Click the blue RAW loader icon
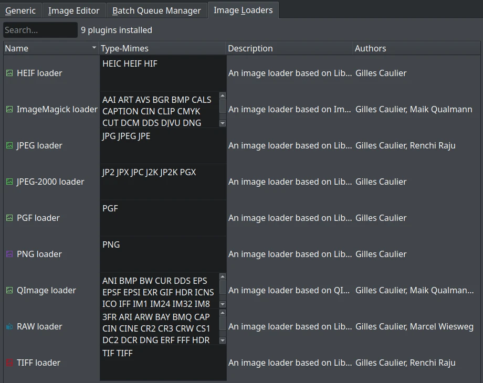 [x=9, y=326]
